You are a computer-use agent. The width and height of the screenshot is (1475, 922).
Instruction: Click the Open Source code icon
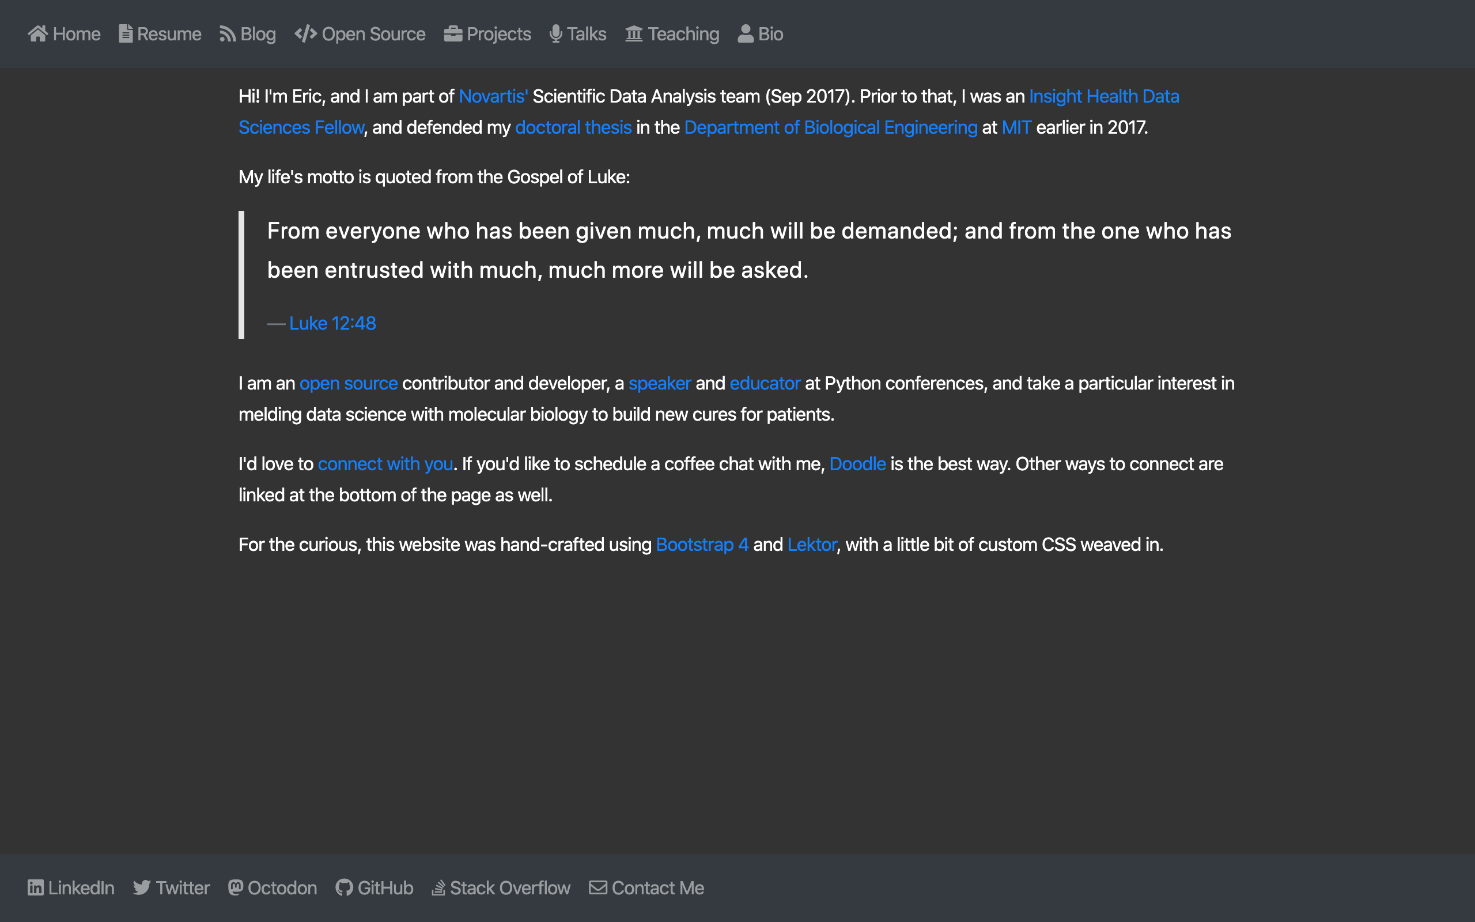point(305,33)
